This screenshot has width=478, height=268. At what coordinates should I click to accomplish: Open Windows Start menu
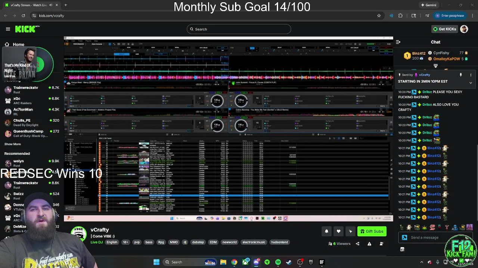[156, 262]
